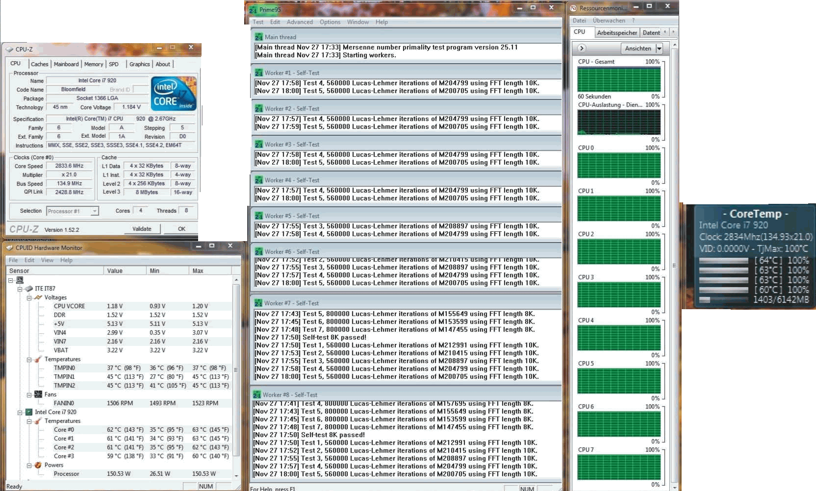This screenshot has height=491, width=816.
Task: Open the Test menu in Prime95
Action: (258, 22)
